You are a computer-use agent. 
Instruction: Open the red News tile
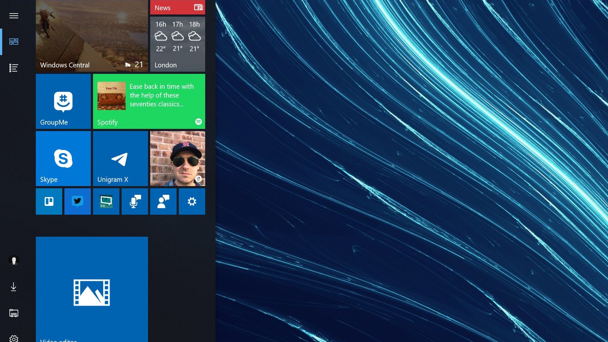[x=178, y=8]
